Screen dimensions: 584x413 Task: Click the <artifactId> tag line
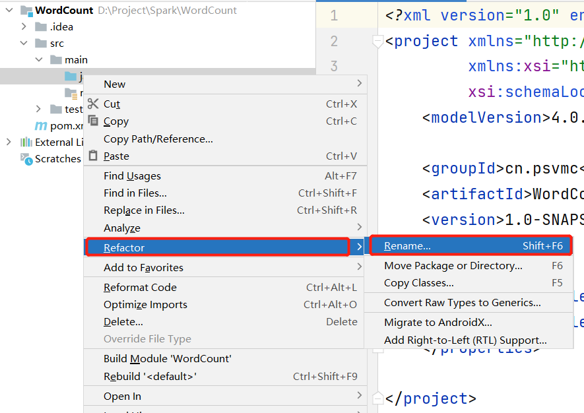tap(503, 194)
